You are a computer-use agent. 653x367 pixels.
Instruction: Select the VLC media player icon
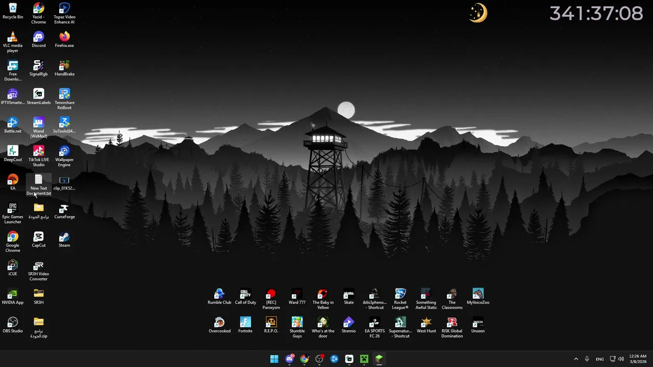[13, 42]
